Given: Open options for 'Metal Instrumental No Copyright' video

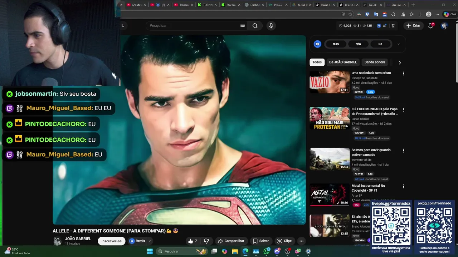Looking at the screenshot, I should (x=404, y=186).
